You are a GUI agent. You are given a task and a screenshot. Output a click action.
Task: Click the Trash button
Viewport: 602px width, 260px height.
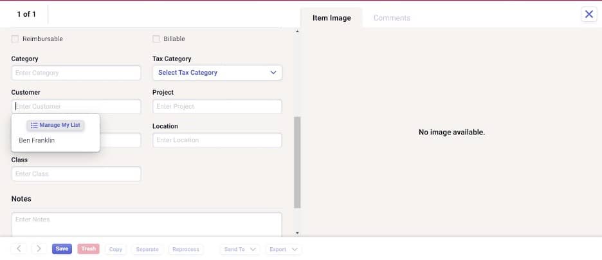(x=88, y=249)
